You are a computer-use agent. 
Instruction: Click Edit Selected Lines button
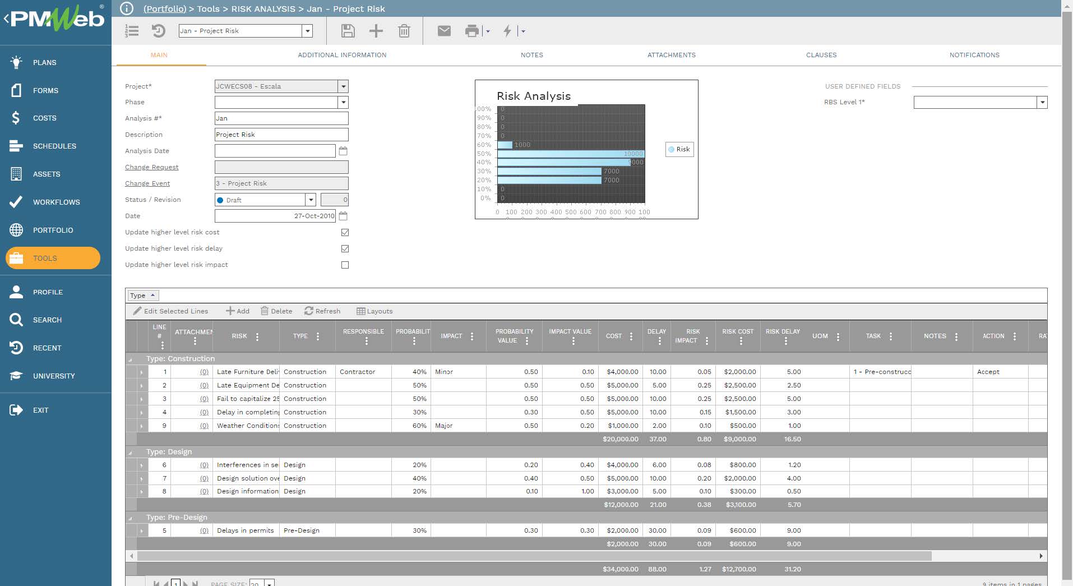(170, 311)
